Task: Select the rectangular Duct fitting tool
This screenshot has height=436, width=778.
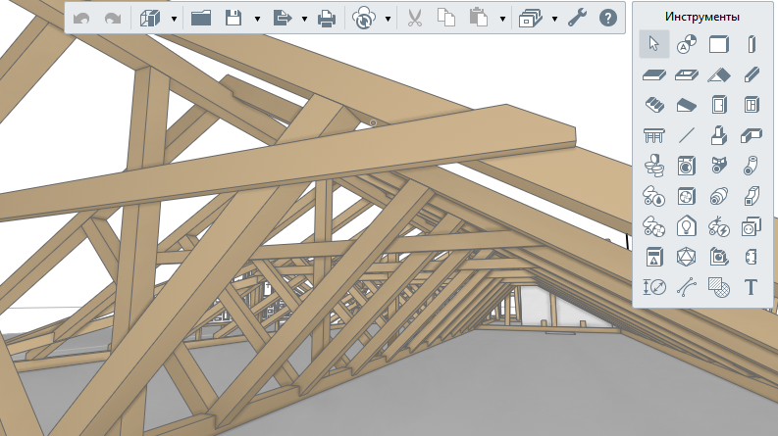Action: [752, 196]
